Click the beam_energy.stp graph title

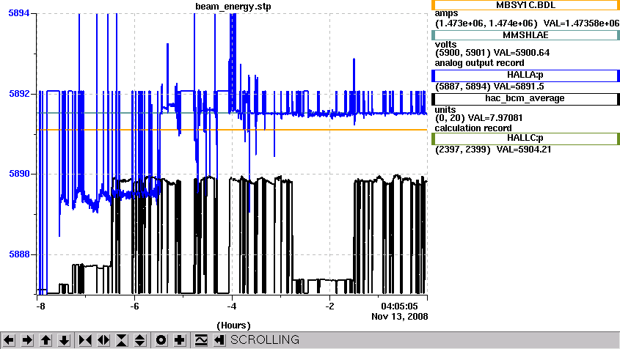click(233, 7)
